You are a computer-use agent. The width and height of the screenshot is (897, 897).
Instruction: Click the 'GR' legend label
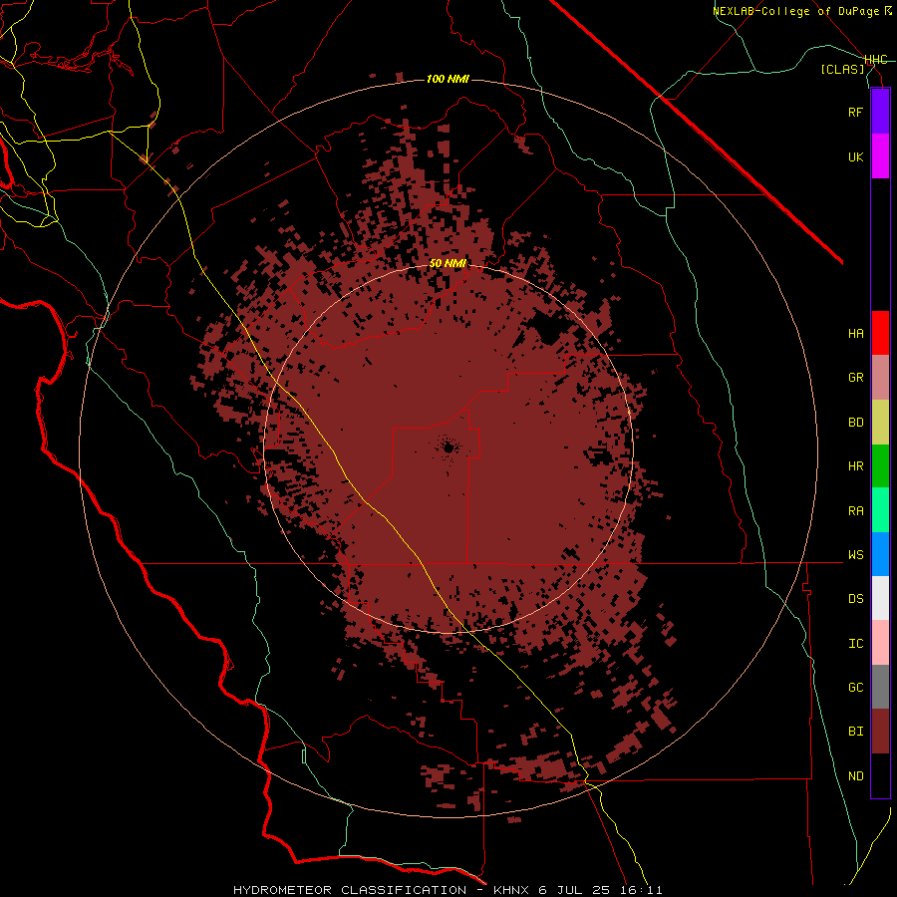[855, 378]
